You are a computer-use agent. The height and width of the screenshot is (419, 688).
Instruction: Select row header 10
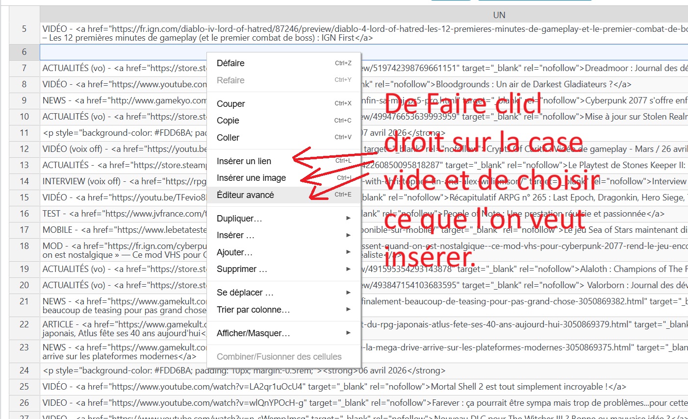(x=25, y=117)
